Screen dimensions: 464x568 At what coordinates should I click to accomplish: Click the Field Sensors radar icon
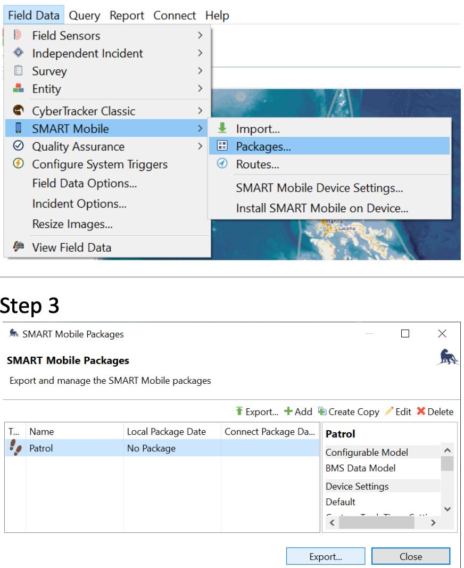(x=18, y=35)
